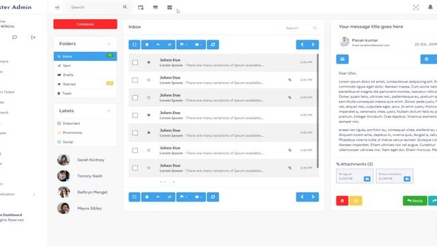Image resolution: width=437 pixels, height=246 pixels.
Task: Open the folder dropdown in toolbar above email list
Action: point(199,44)
